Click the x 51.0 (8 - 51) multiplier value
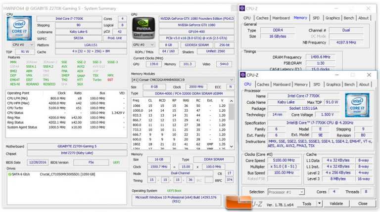 (284, 167)
